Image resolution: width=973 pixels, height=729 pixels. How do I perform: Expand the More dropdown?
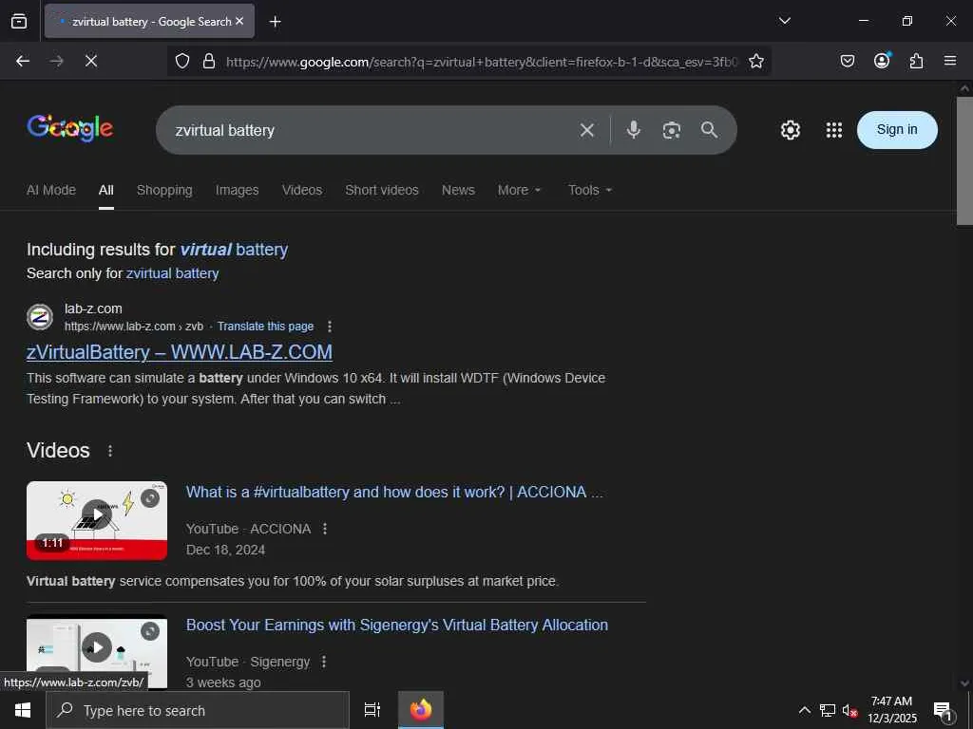pyautogui.click(x=520, y=190)
